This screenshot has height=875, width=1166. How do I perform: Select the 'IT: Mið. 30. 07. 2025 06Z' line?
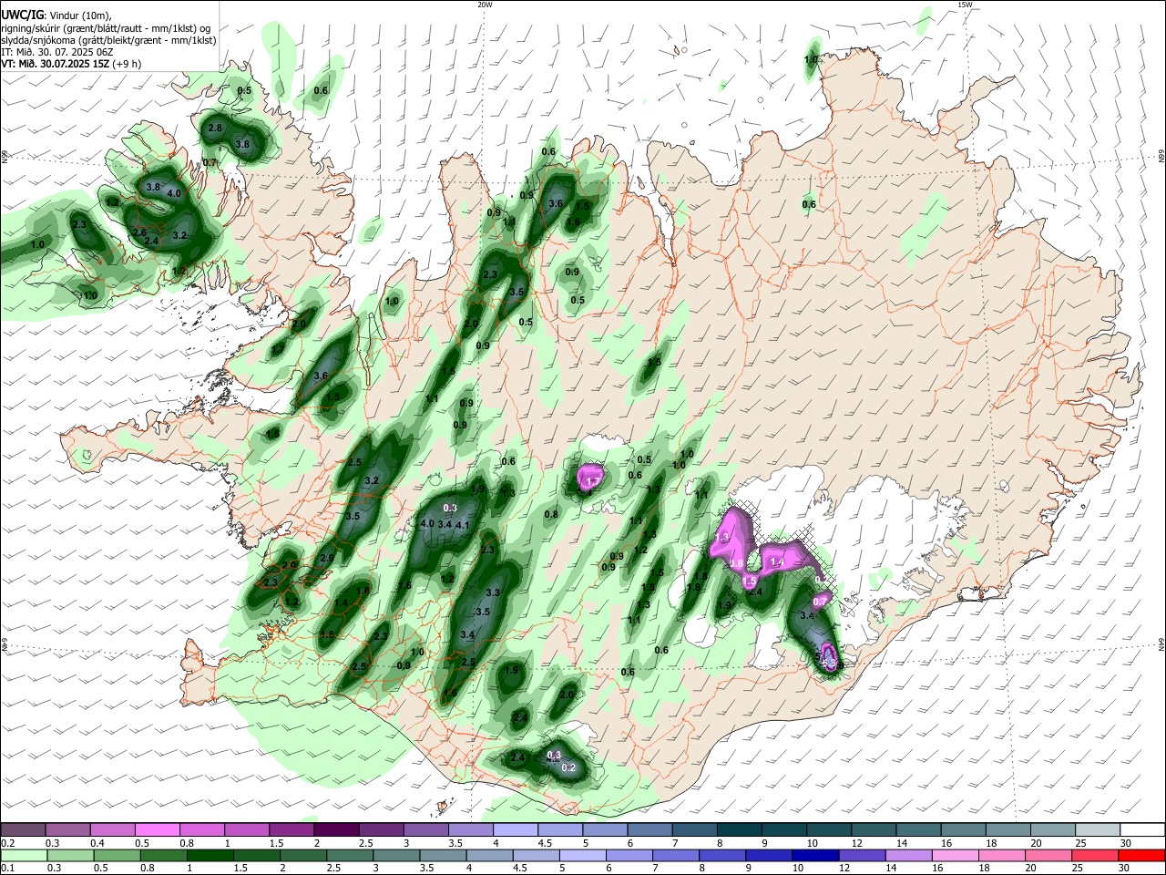pyautogui.click(x=57, y=52)
